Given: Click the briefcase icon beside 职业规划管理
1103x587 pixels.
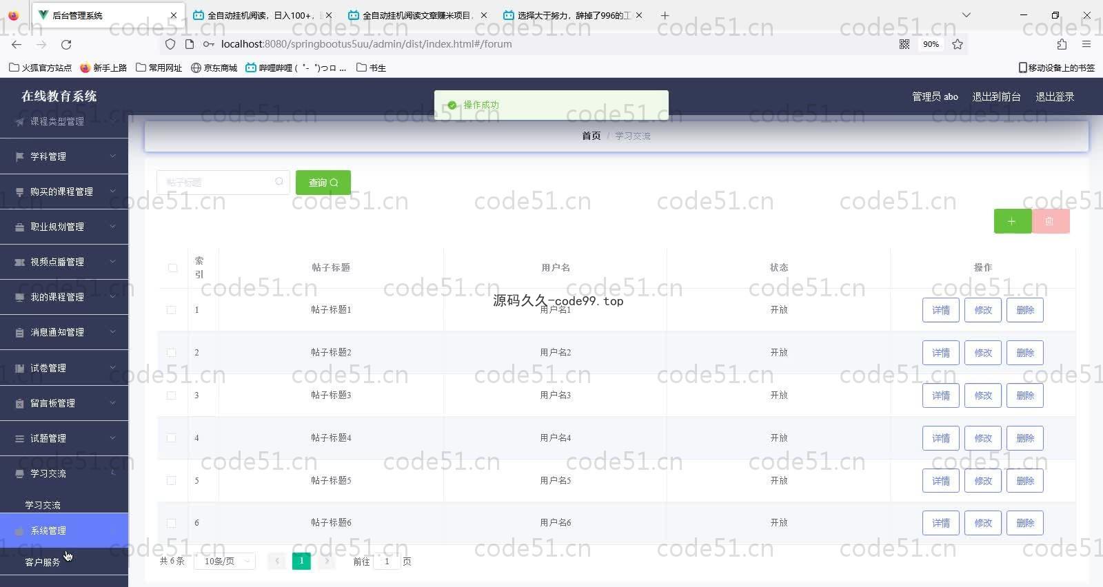Looking at the screenshot, I should pos(20,227).
